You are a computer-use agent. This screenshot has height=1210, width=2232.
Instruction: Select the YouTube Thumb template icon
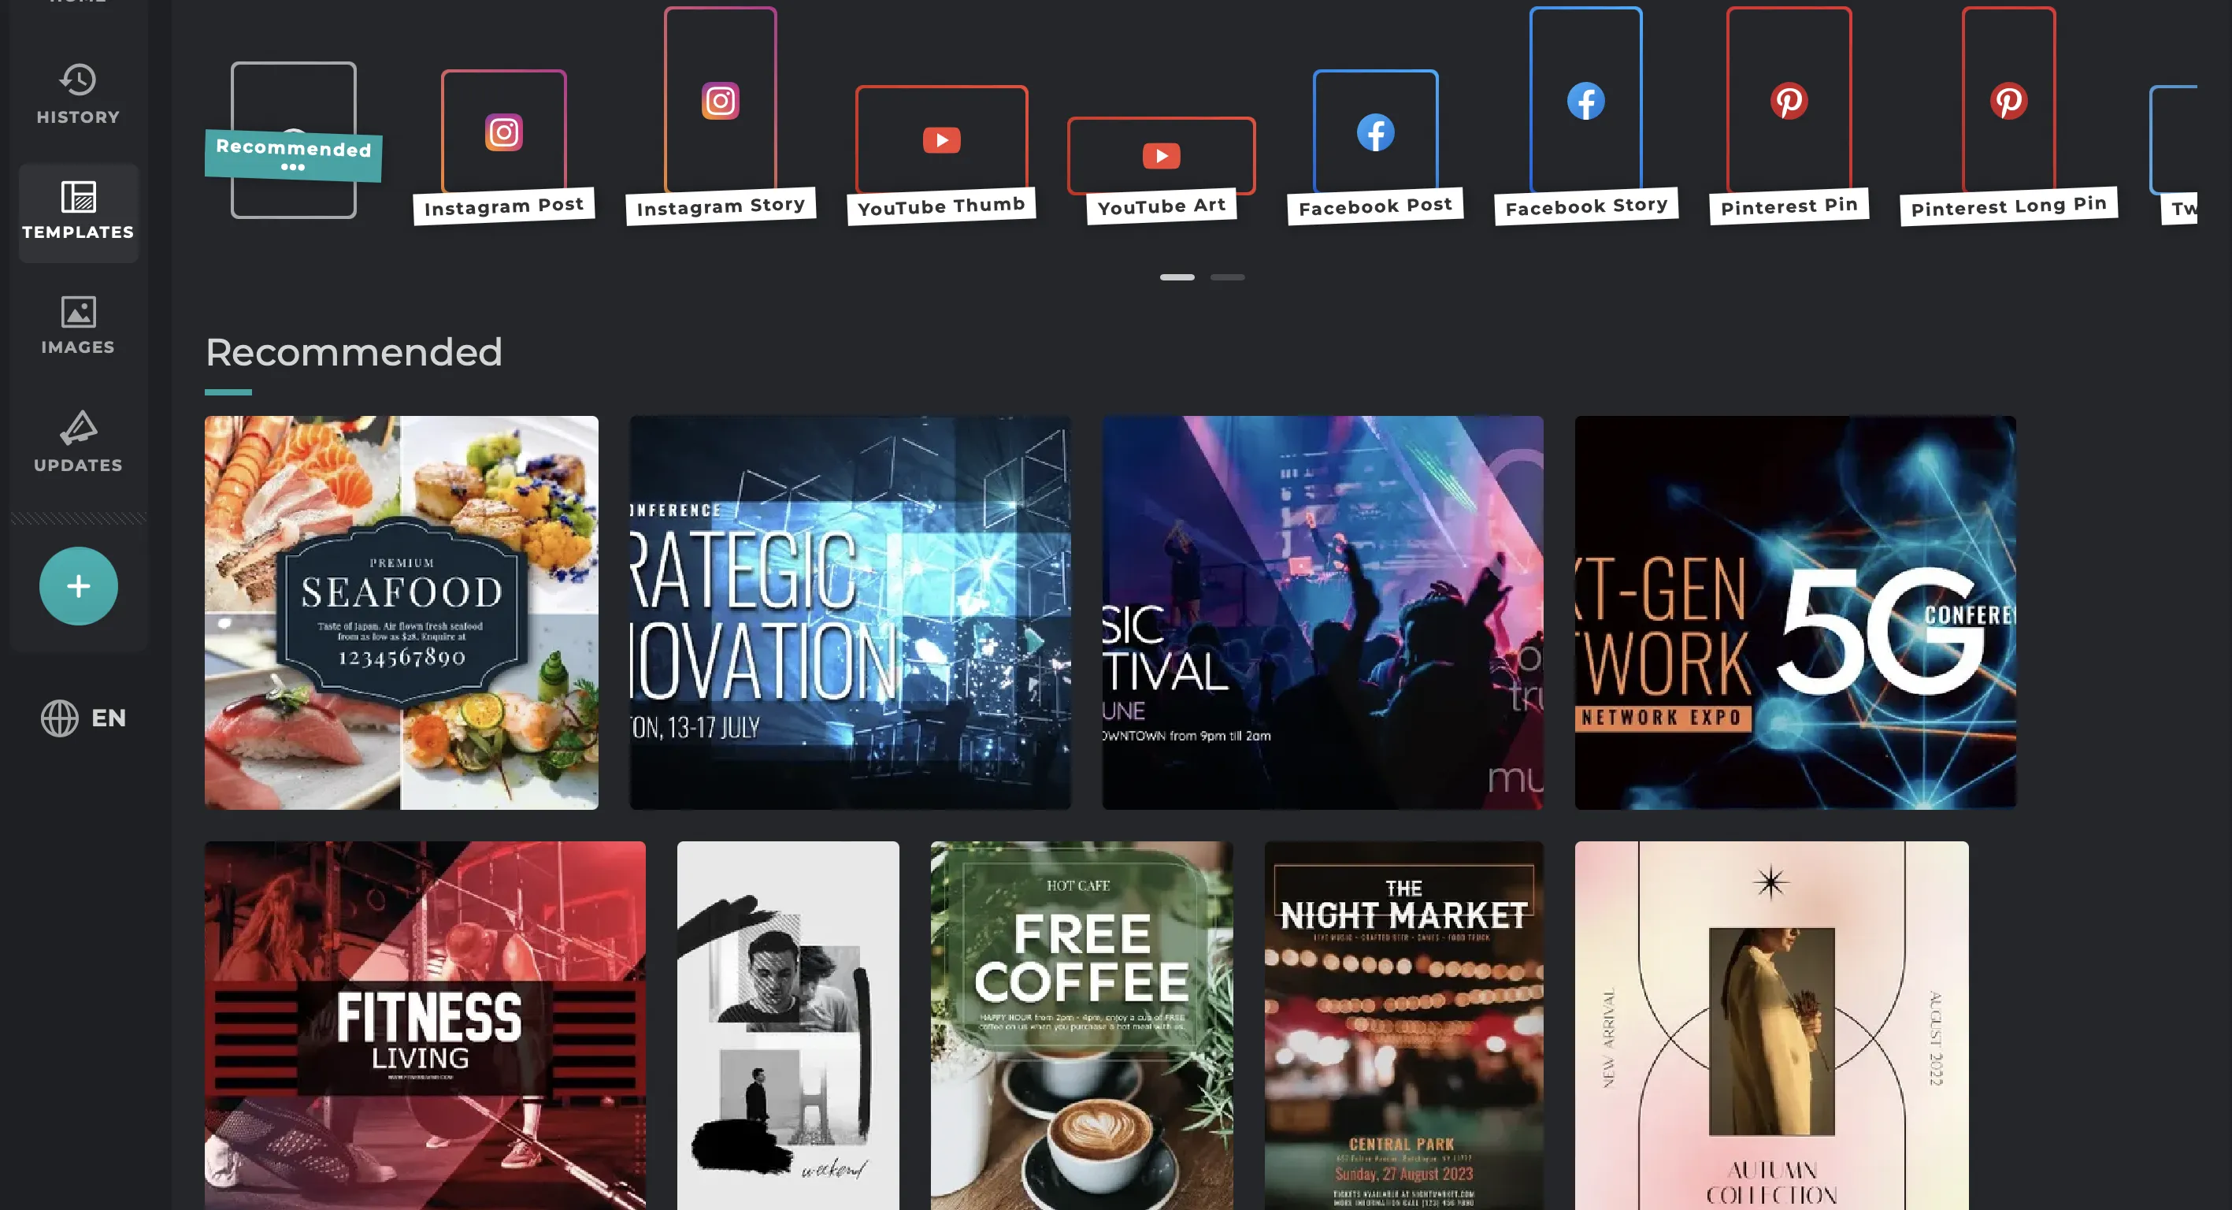click(x=940, y=140)
